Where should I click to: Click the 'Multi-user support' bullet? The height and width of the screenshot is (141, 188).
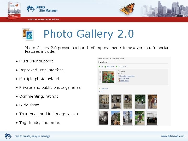(36, 61)
